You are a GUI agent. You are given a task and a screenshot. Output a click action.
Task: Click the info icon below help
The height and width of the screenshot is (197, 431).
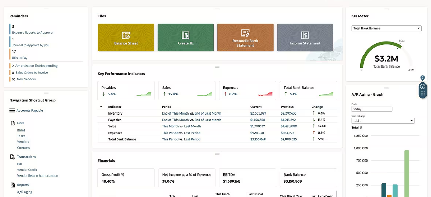(x=423, y=86)
